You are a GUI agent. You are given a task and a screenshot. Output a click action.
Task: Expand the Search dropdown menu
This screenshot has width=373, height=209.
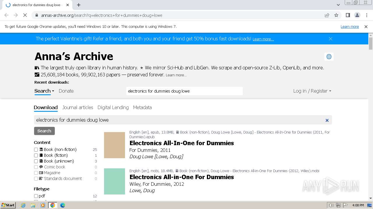(x=44, y=91)
